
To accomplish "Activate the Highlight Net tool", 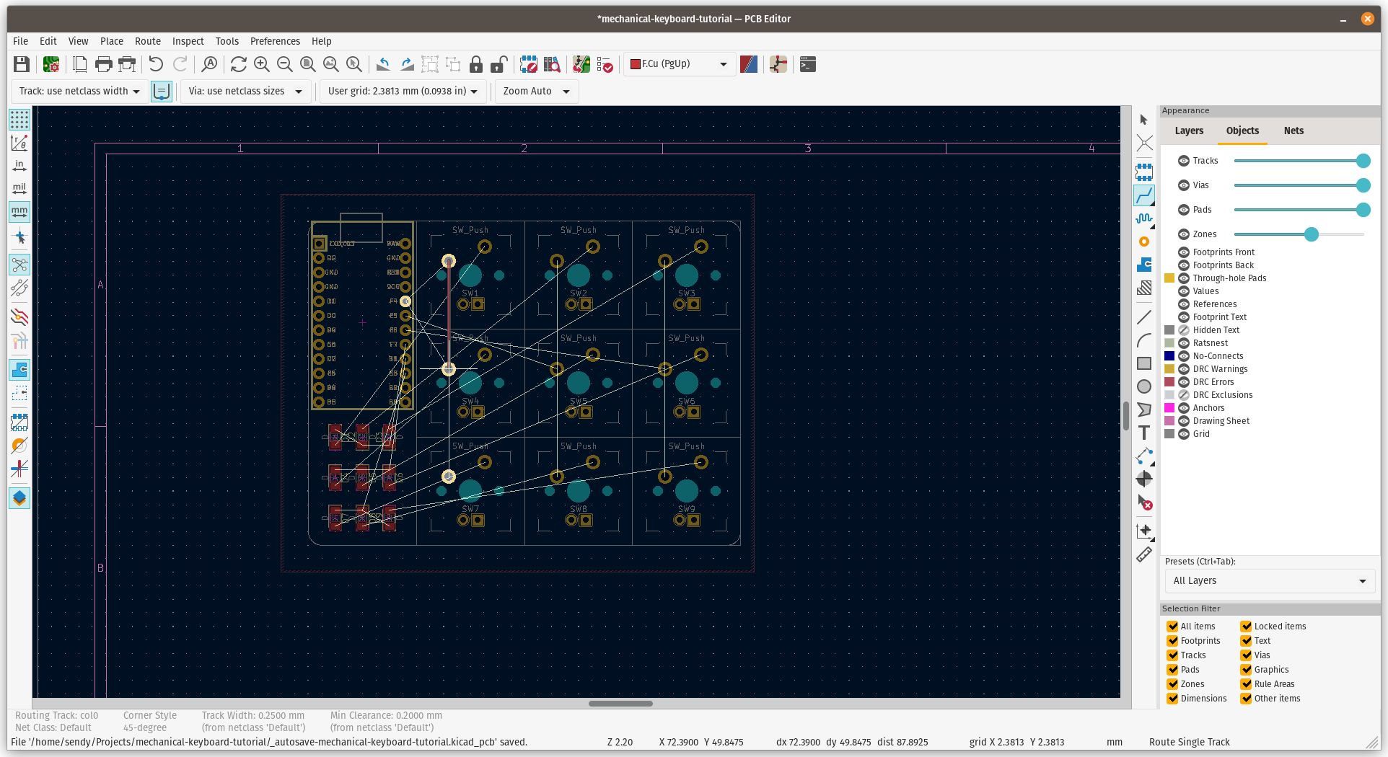I will pyautogui.click(x=1144, y=143).
